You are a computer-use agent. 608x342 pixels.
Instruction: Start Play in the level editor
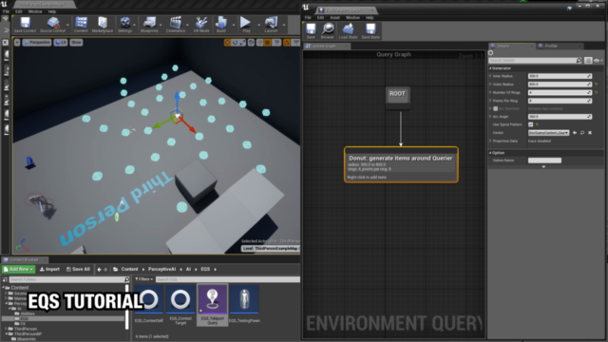pos(246,25)
